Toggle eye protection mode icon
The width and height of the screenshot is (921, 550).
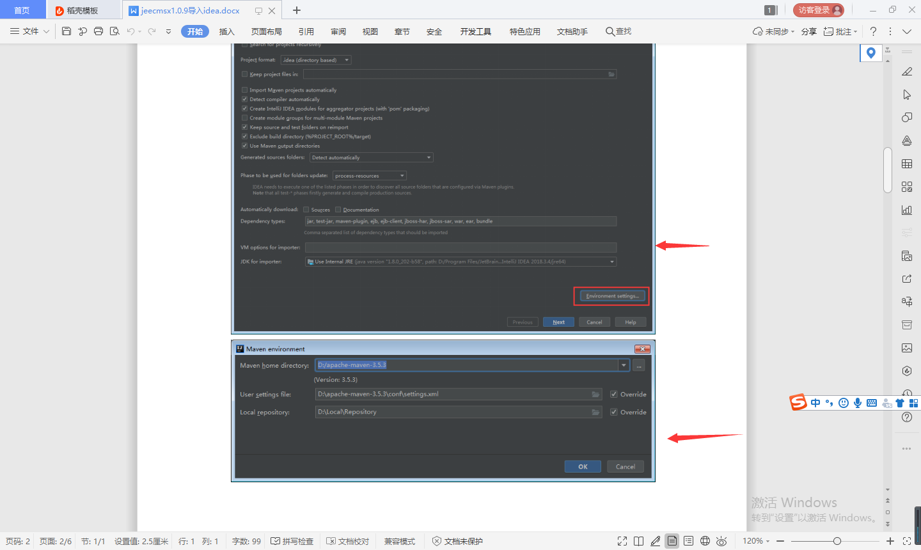coord(721,541)
